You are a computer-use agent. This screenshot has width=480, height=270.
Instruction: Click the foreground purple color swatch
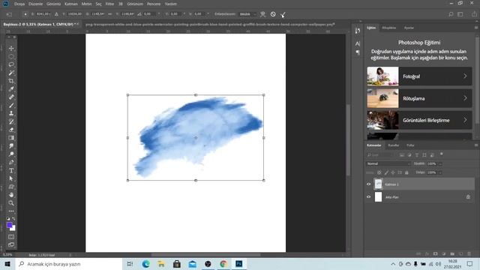pyautogui.click(x=10, y=225)
